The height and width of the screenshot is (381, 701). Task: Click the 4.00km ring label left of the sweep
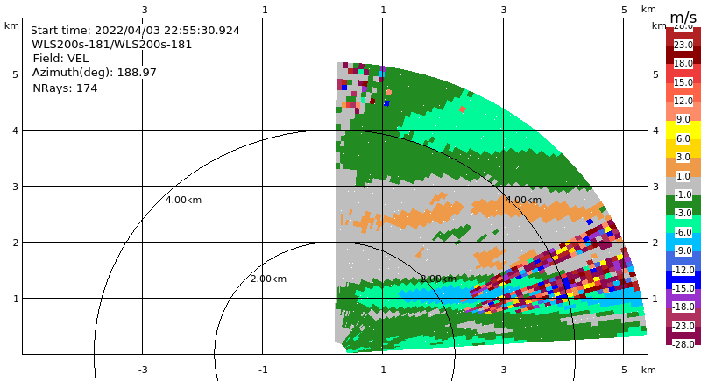(x=183, y=200)
